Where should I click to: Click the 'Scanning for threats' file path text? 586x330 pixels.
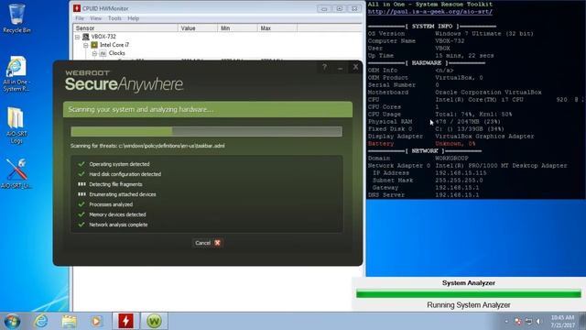pyautogui.click(x=147, y=146)
